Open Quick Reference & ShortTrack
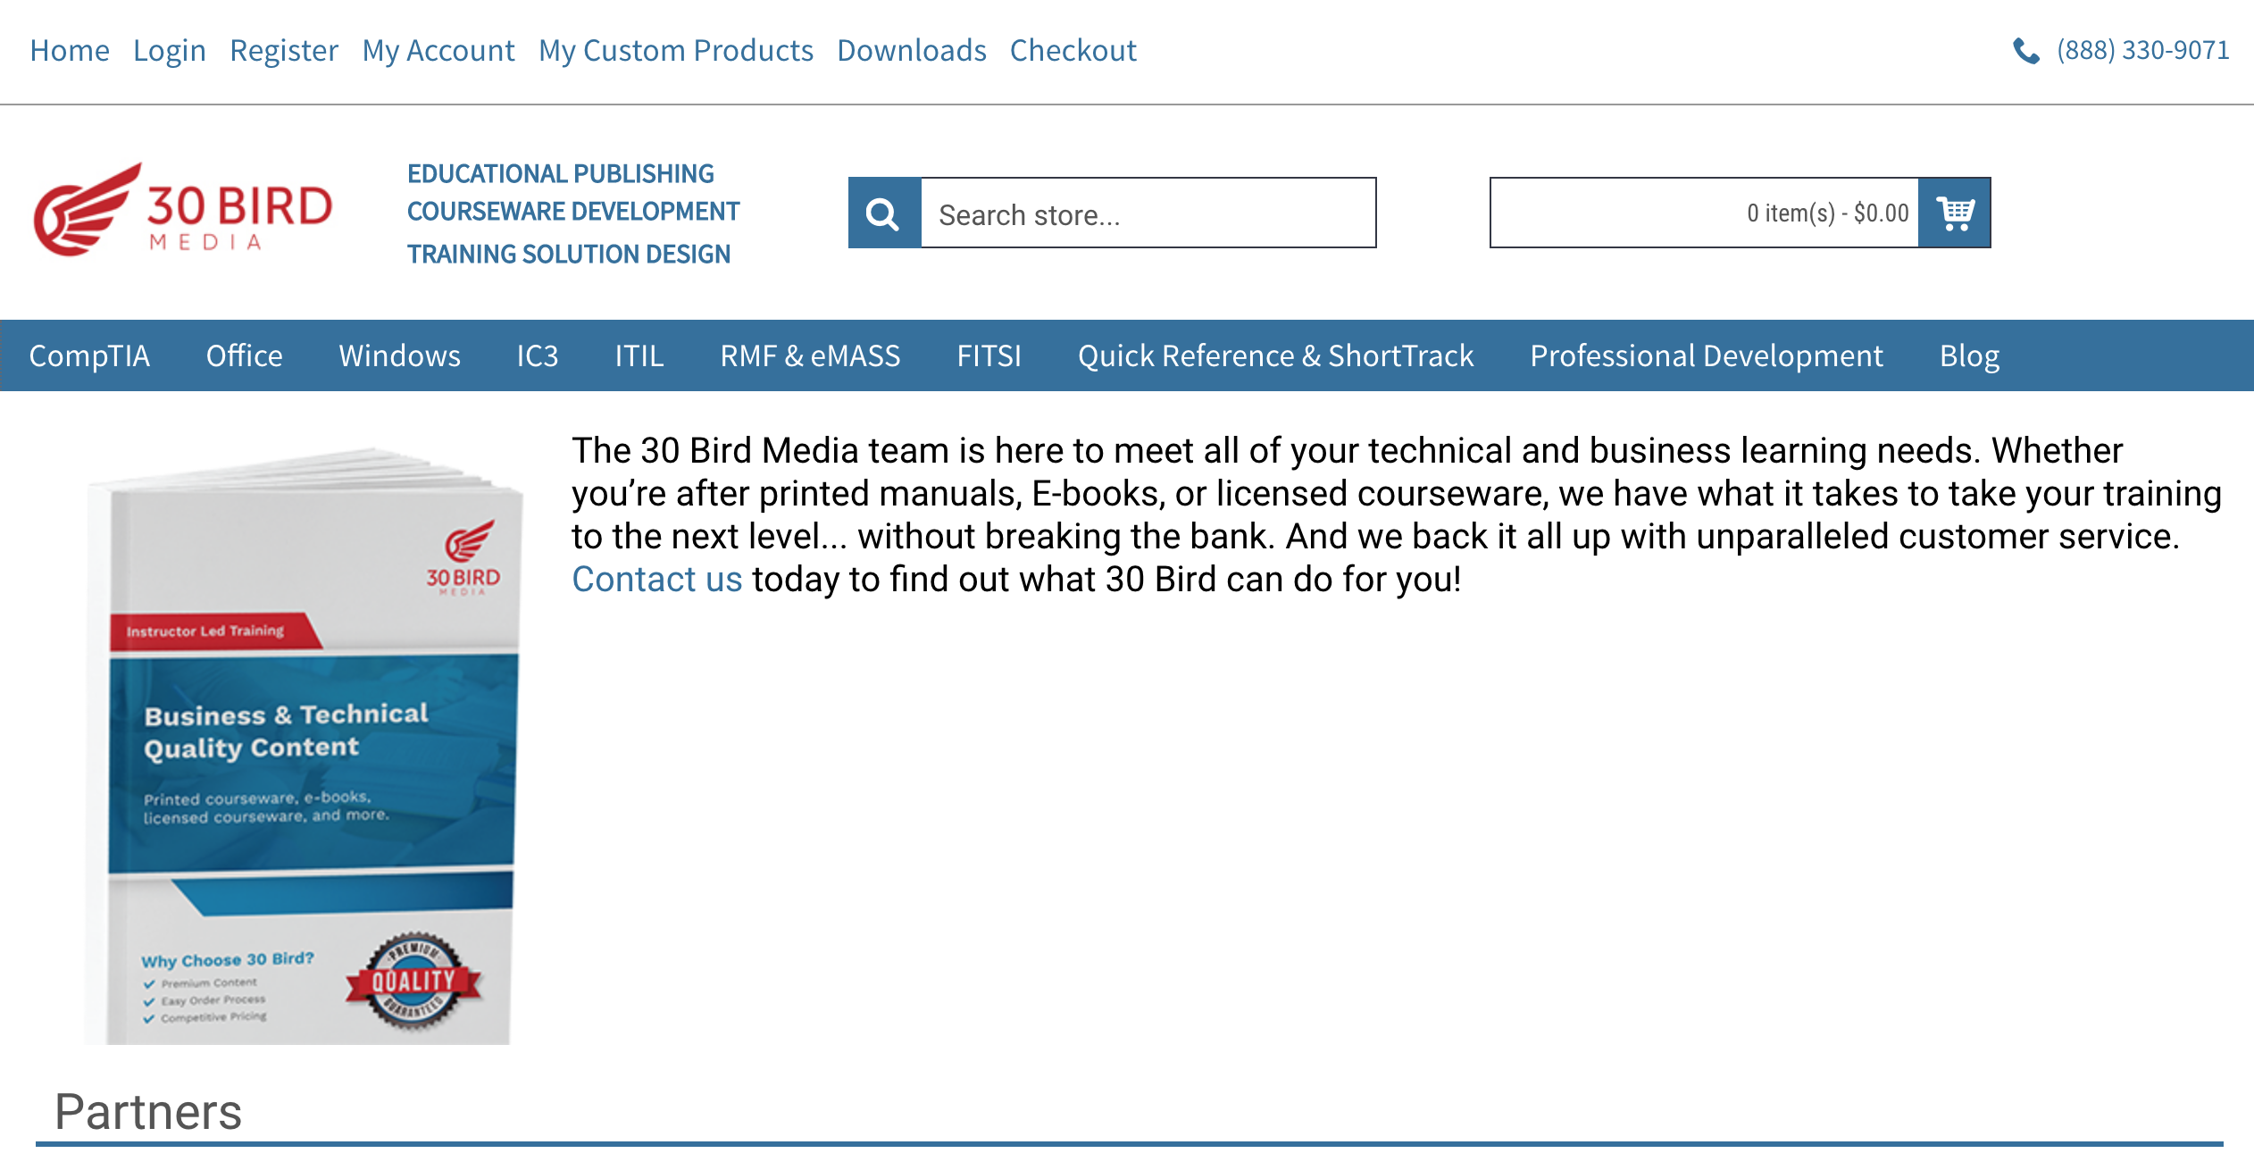 (1275, 355)
